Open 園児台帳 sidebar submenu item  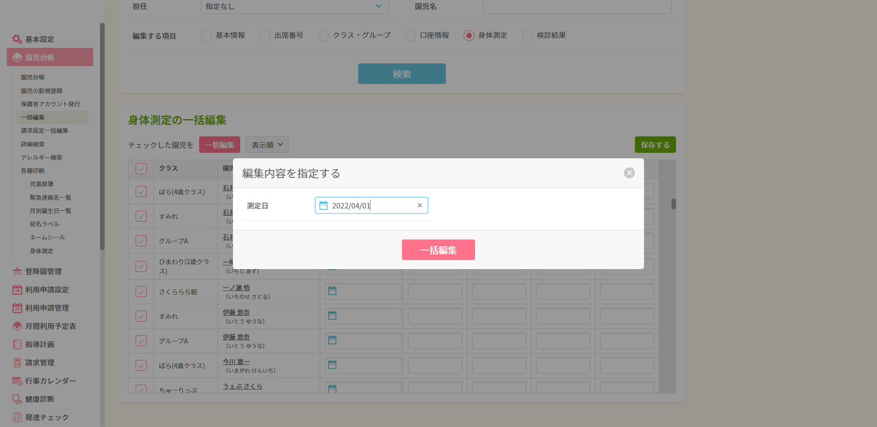pyautogui.click(x=33, y=78)
